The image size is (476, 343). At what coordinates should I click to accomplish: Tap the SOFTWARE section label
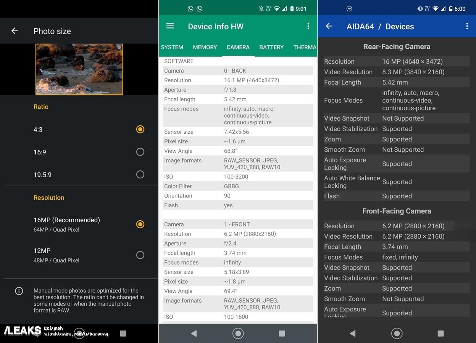[x=179, y=61]
